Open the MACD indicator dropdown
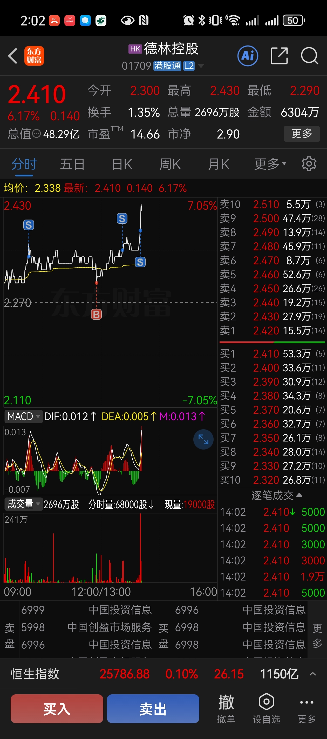This screenshot has width=327, height=739. (24, 416)
